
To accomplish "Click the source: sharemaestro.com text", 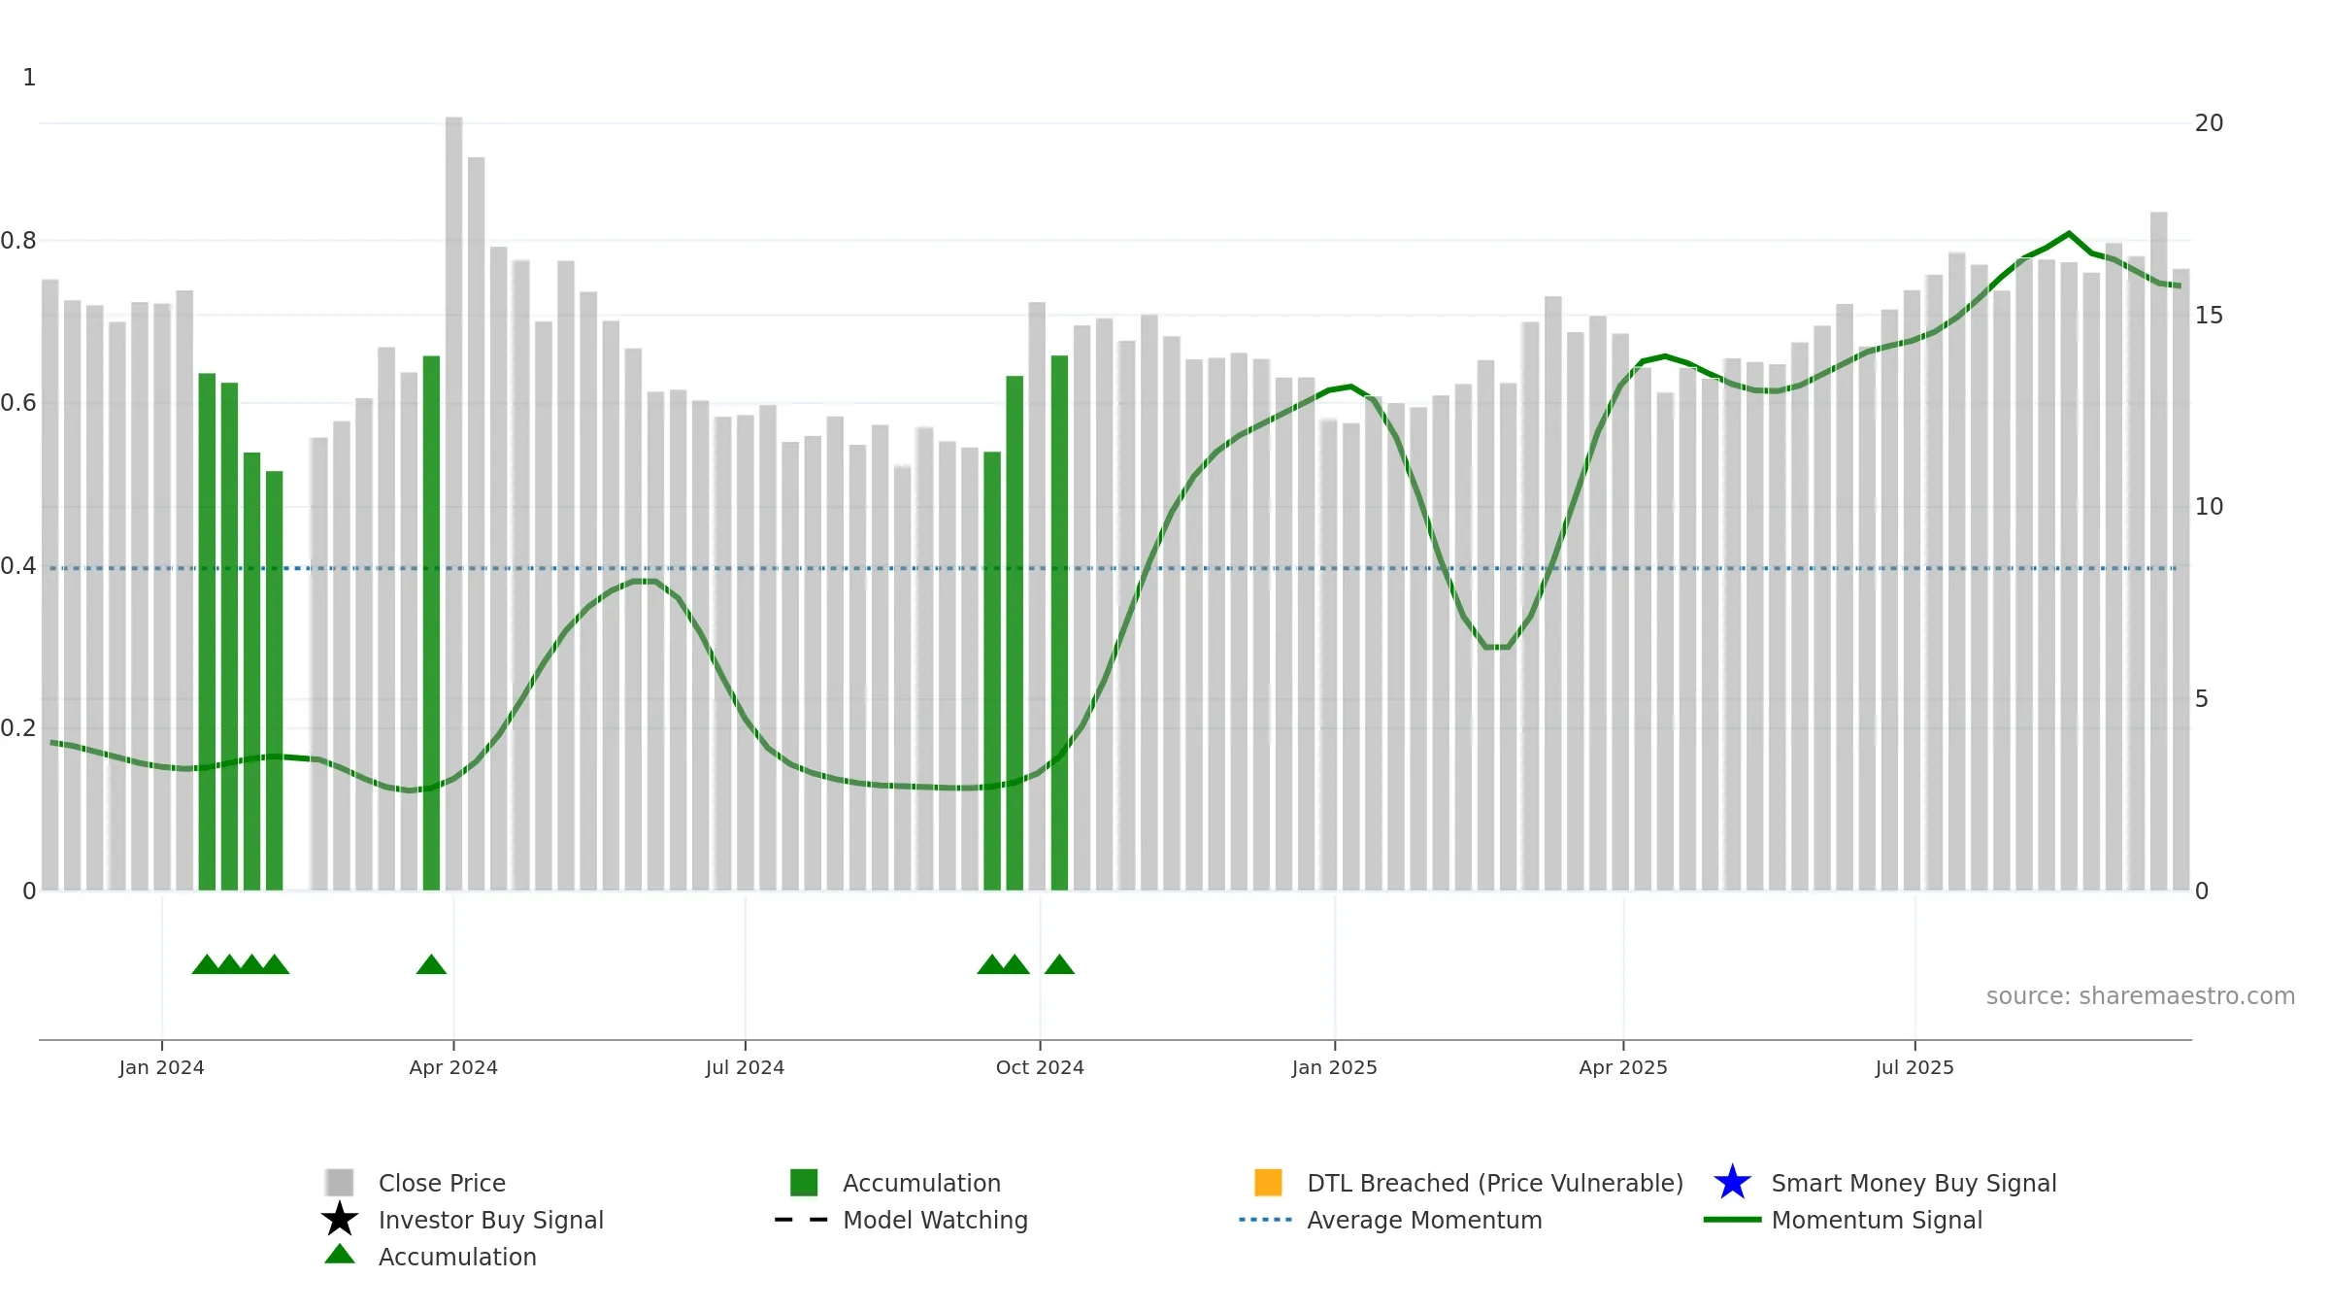I will click(x=2141, y=996).
